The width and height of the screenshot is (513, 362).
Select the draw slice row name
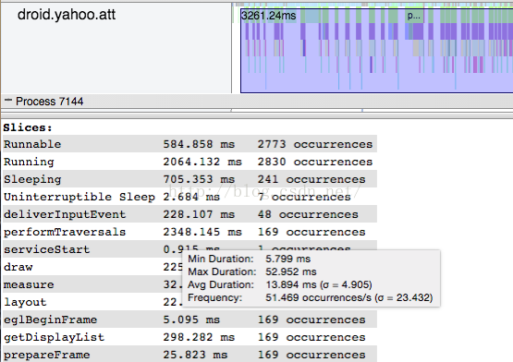(18, 267)
